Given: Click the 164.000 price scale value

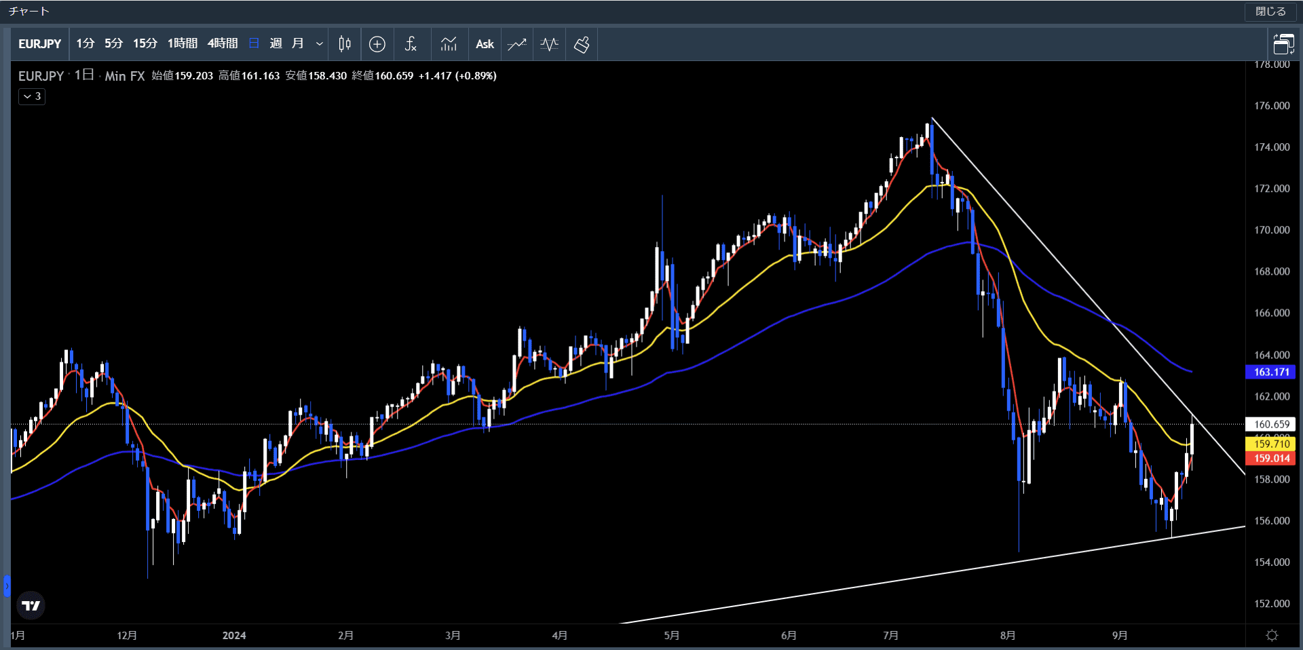Looking at the screenshot, I should tap(1272, 355).
